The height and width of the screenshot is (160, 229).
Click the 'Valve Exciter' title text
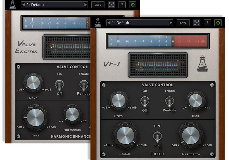[26, 47]
